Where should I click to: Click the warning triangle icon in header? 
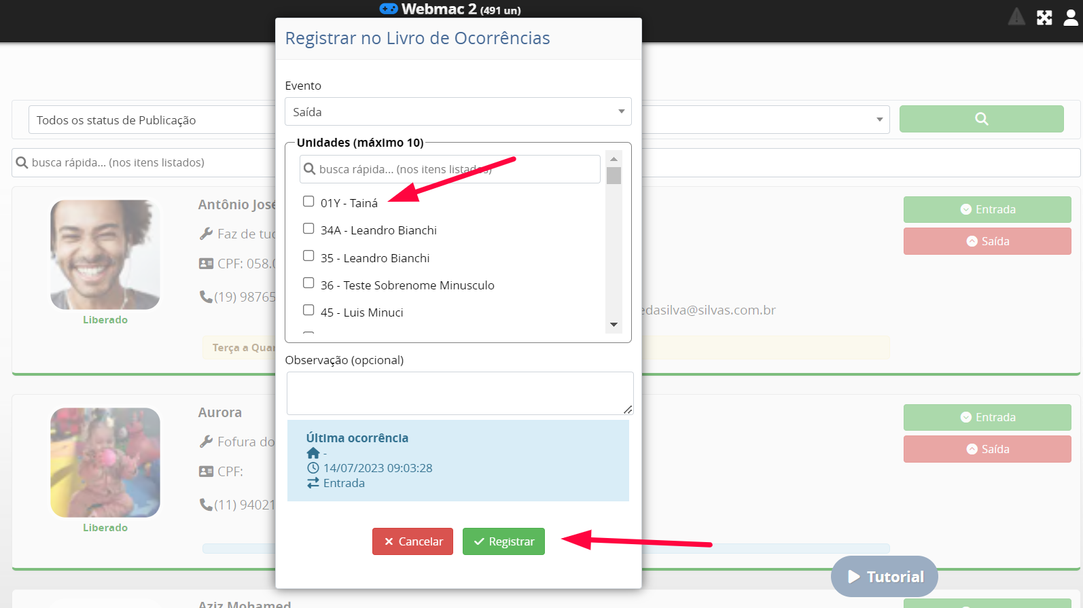pyautogui.click(x=1016, y=17)
